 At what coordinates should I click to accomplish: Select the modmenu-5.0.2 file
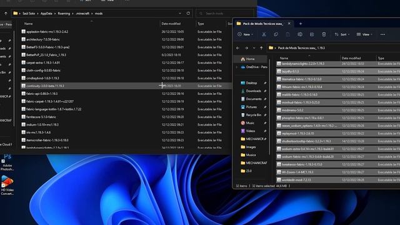[337, 110]
